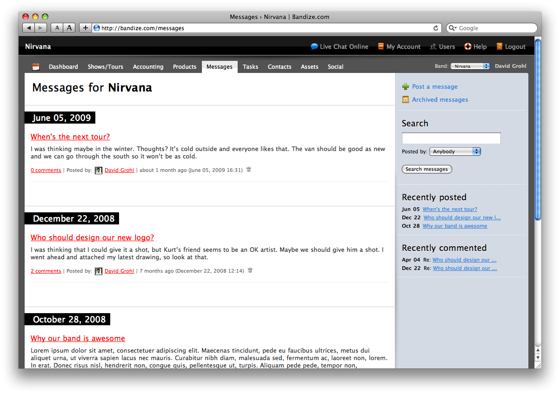
Task: Open the Band selector dropdown showing Nirvana
Action: tap(470, 66)
